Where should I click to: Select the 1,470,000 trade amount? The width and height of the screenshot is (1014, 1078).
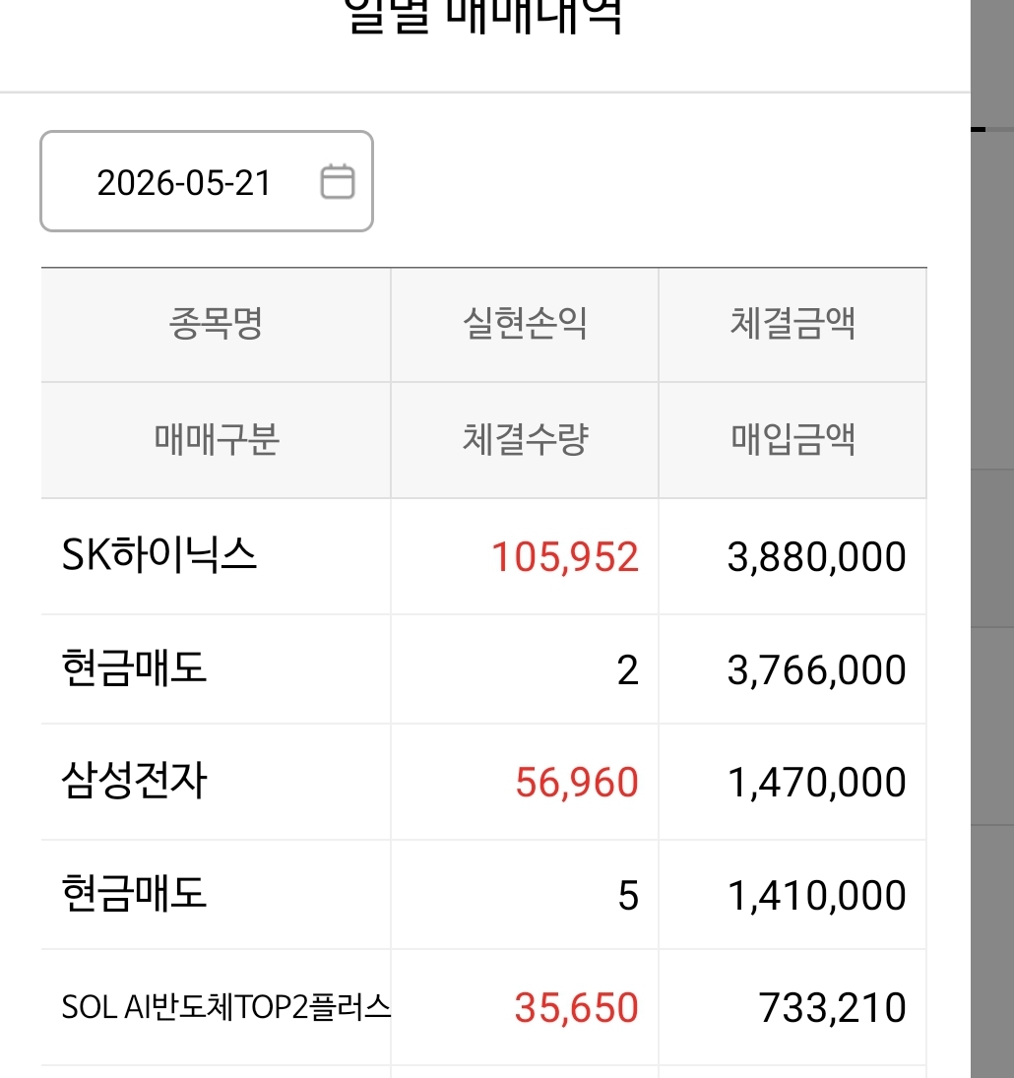[x=817, y=783]
